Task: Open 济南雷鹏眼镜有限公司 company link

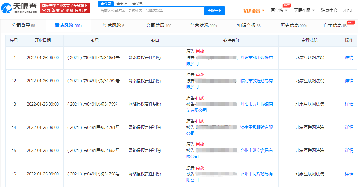Action: [256, 128]
